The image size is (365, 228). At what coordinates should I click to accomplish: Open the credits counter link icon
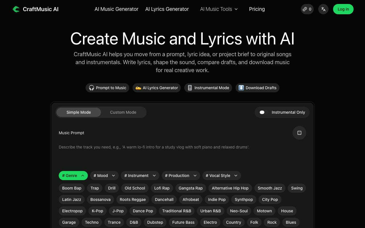(305, 9)
